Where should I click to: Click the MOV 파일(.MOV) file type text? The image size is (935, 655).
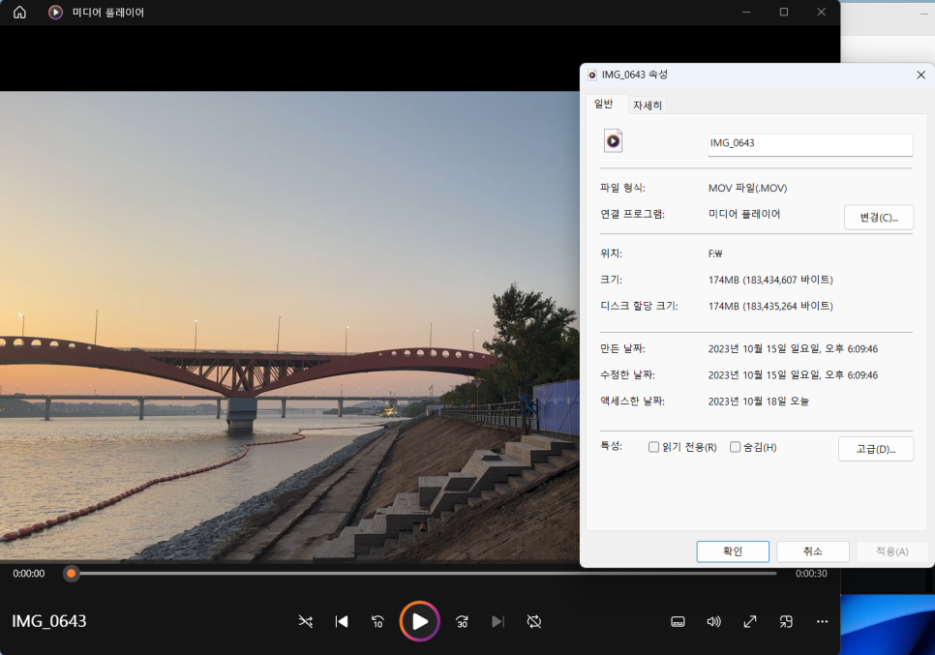[748, 188]
